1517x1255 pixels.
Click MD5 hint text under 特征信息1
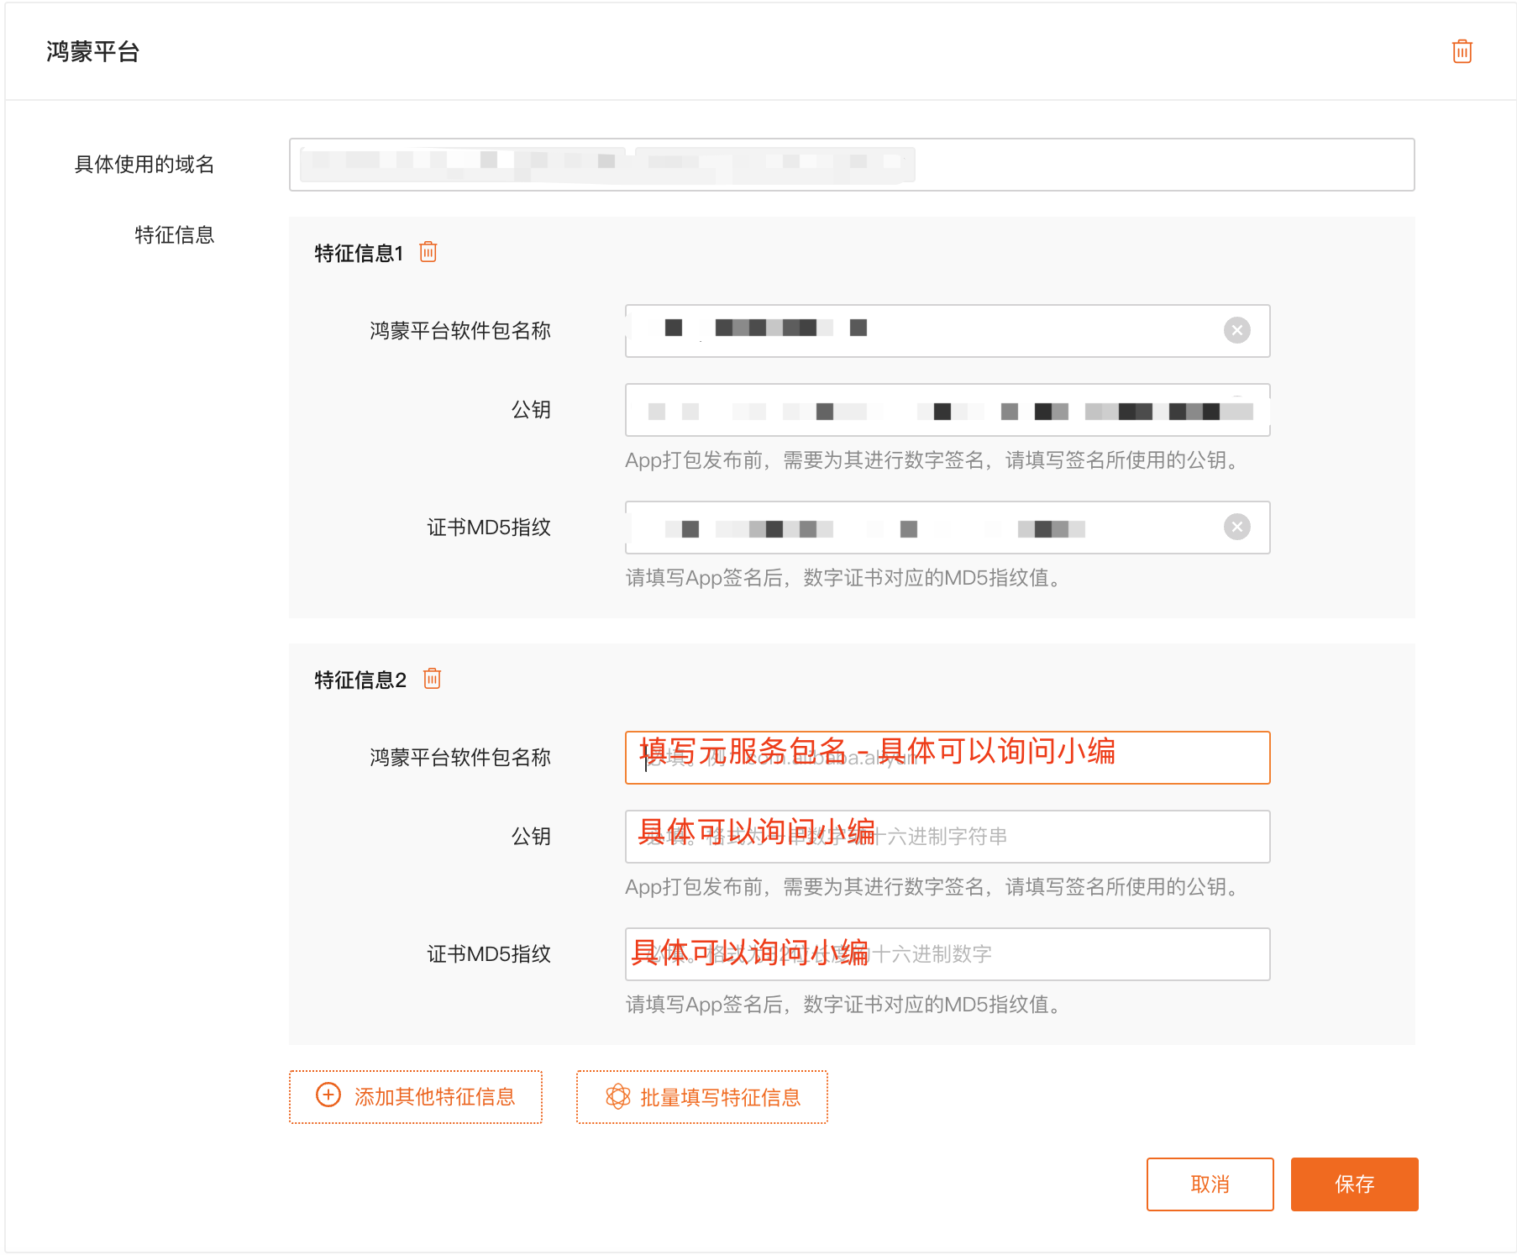point(844,578)
